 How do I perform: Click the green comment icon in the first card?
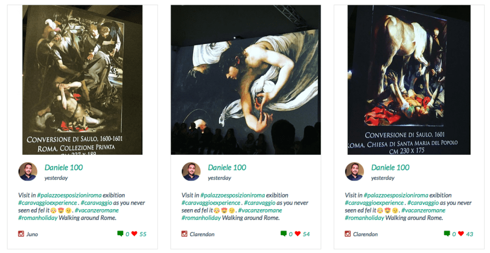120,233
